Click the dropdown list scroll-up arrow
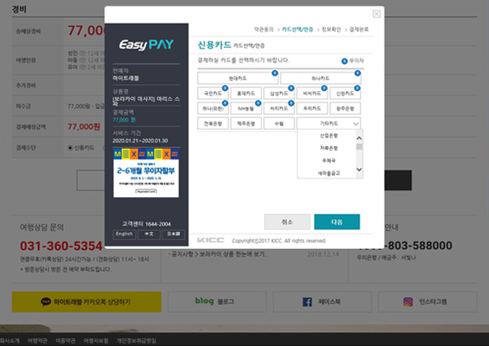The width and height of the screenshot is (489, 346). (x=359, y=138)
